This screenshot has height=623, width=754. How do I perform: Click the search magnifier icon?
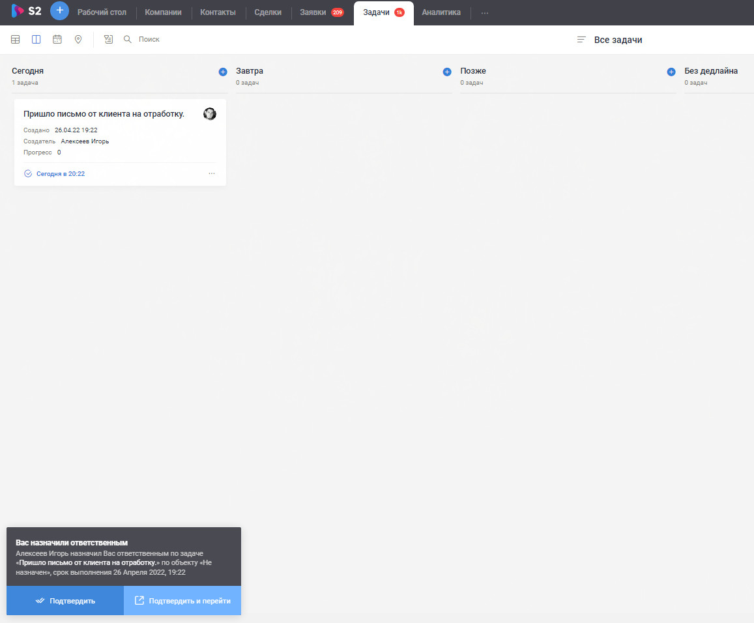128,39
